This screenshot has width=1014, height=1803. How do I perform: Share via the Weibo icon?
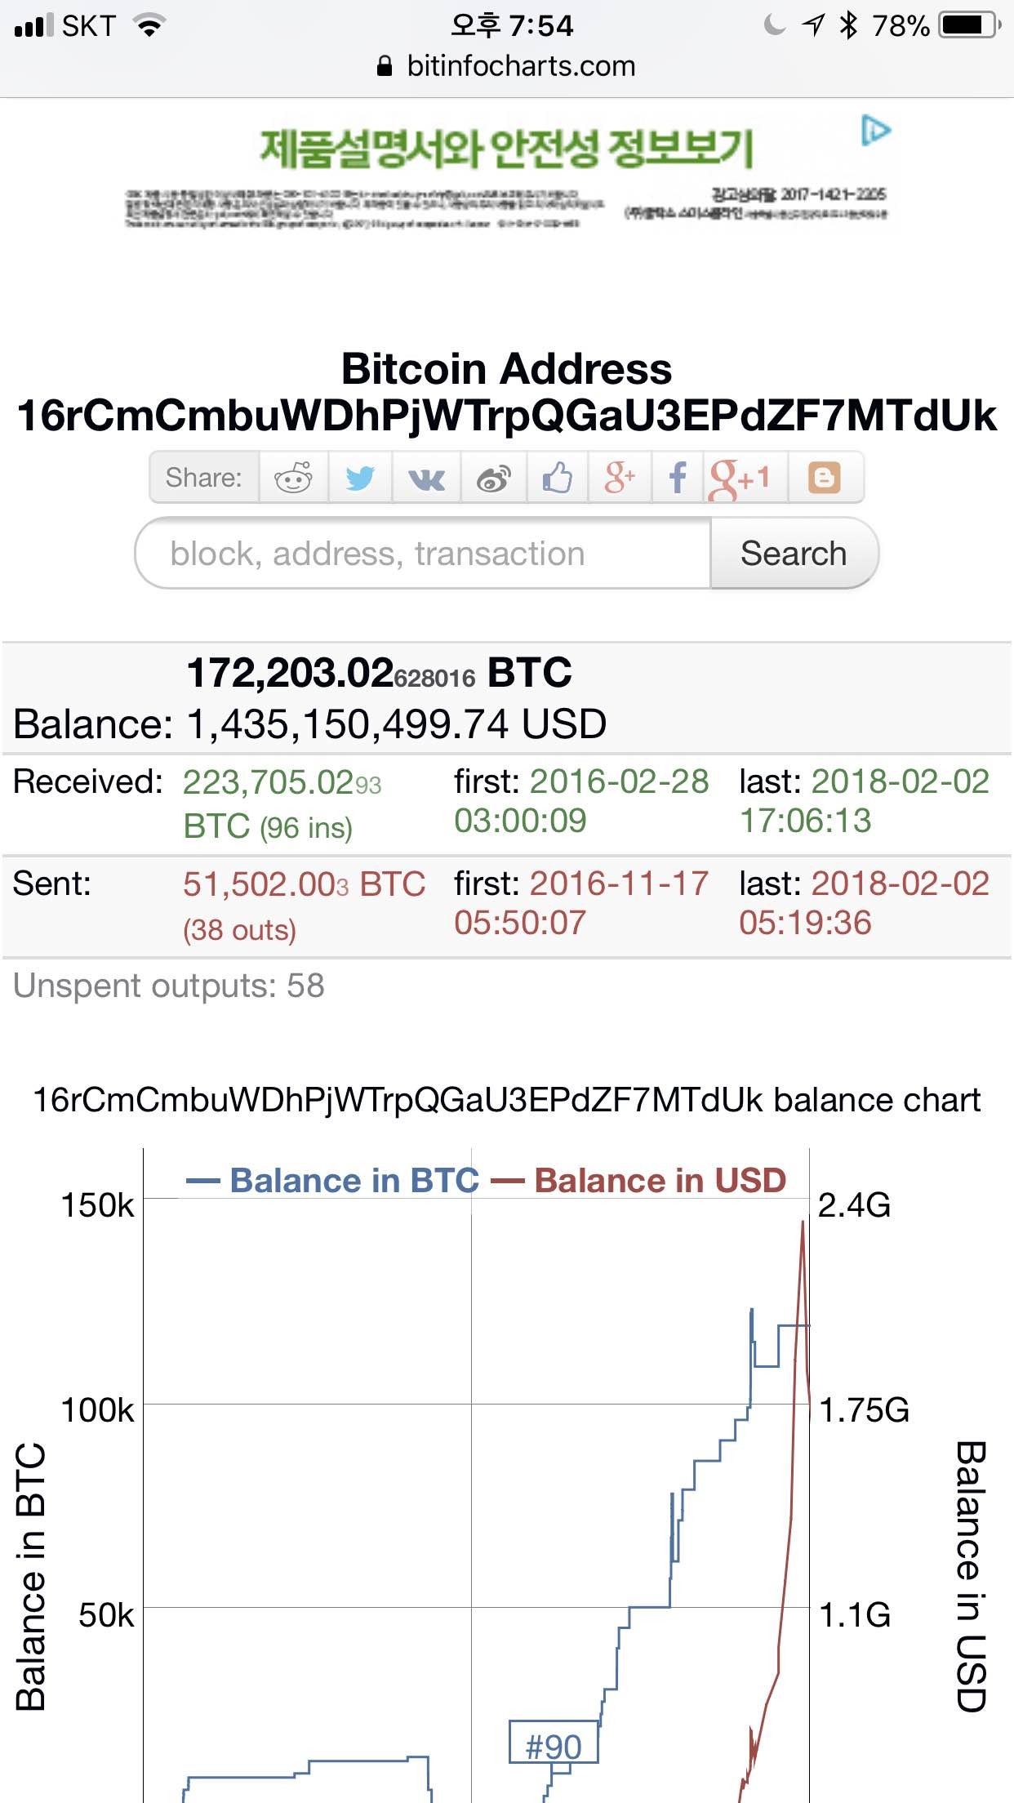494,478
